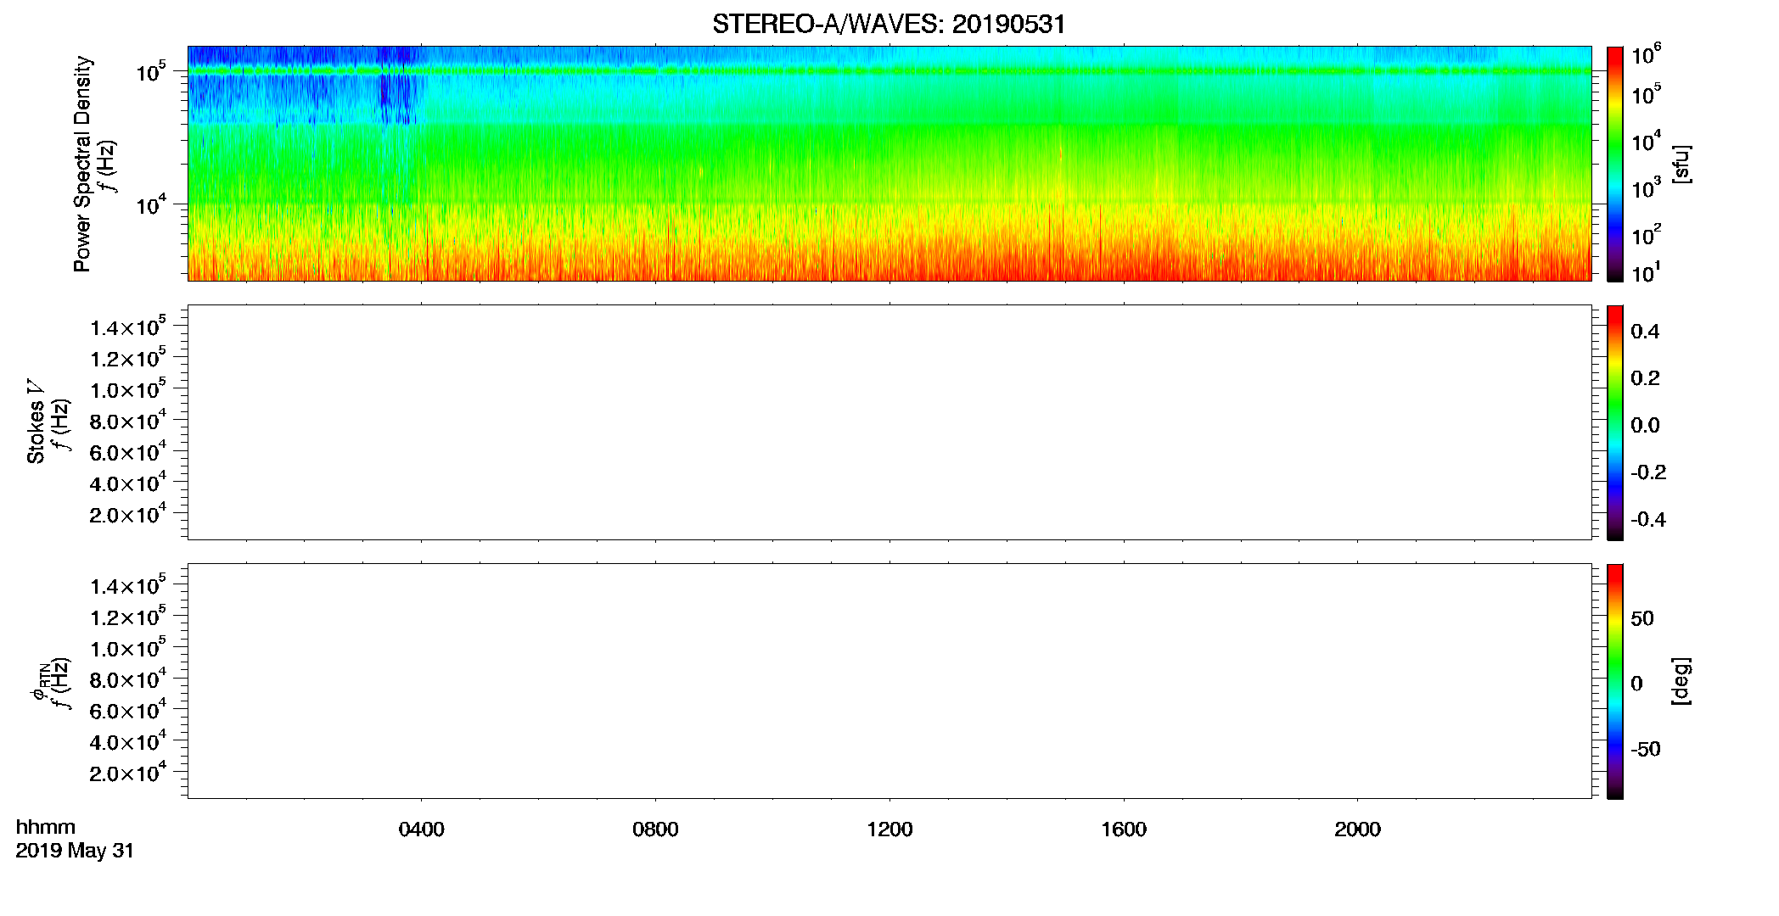Click the 10^4 frequency tick of the spectrogram

(150, 204)
